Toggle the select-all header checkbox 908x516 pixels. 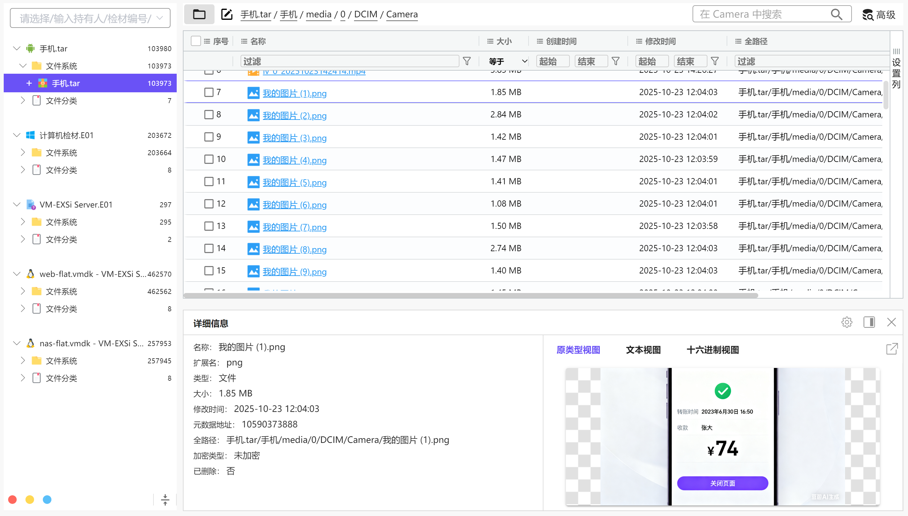coord(196,41)
